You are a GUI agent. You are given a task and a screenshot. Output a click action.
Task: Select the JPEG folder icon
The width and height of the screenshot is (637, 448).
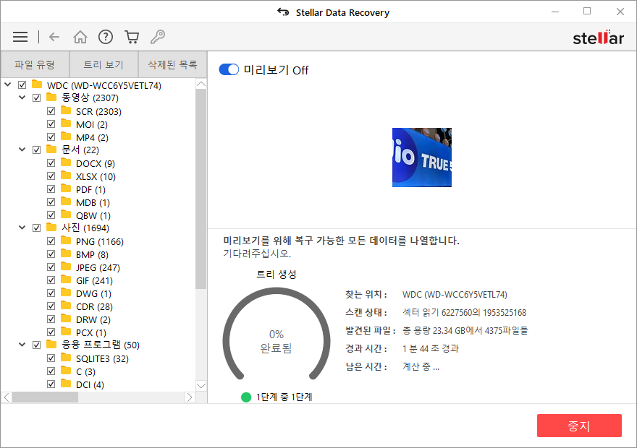pyautogui.click(x=66, y=267)
